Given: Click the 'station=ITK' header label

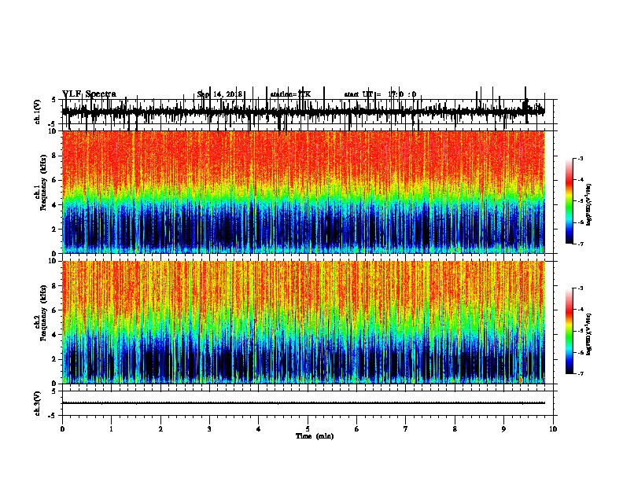Looking at the screenshot, I should (x=290, y=94).
